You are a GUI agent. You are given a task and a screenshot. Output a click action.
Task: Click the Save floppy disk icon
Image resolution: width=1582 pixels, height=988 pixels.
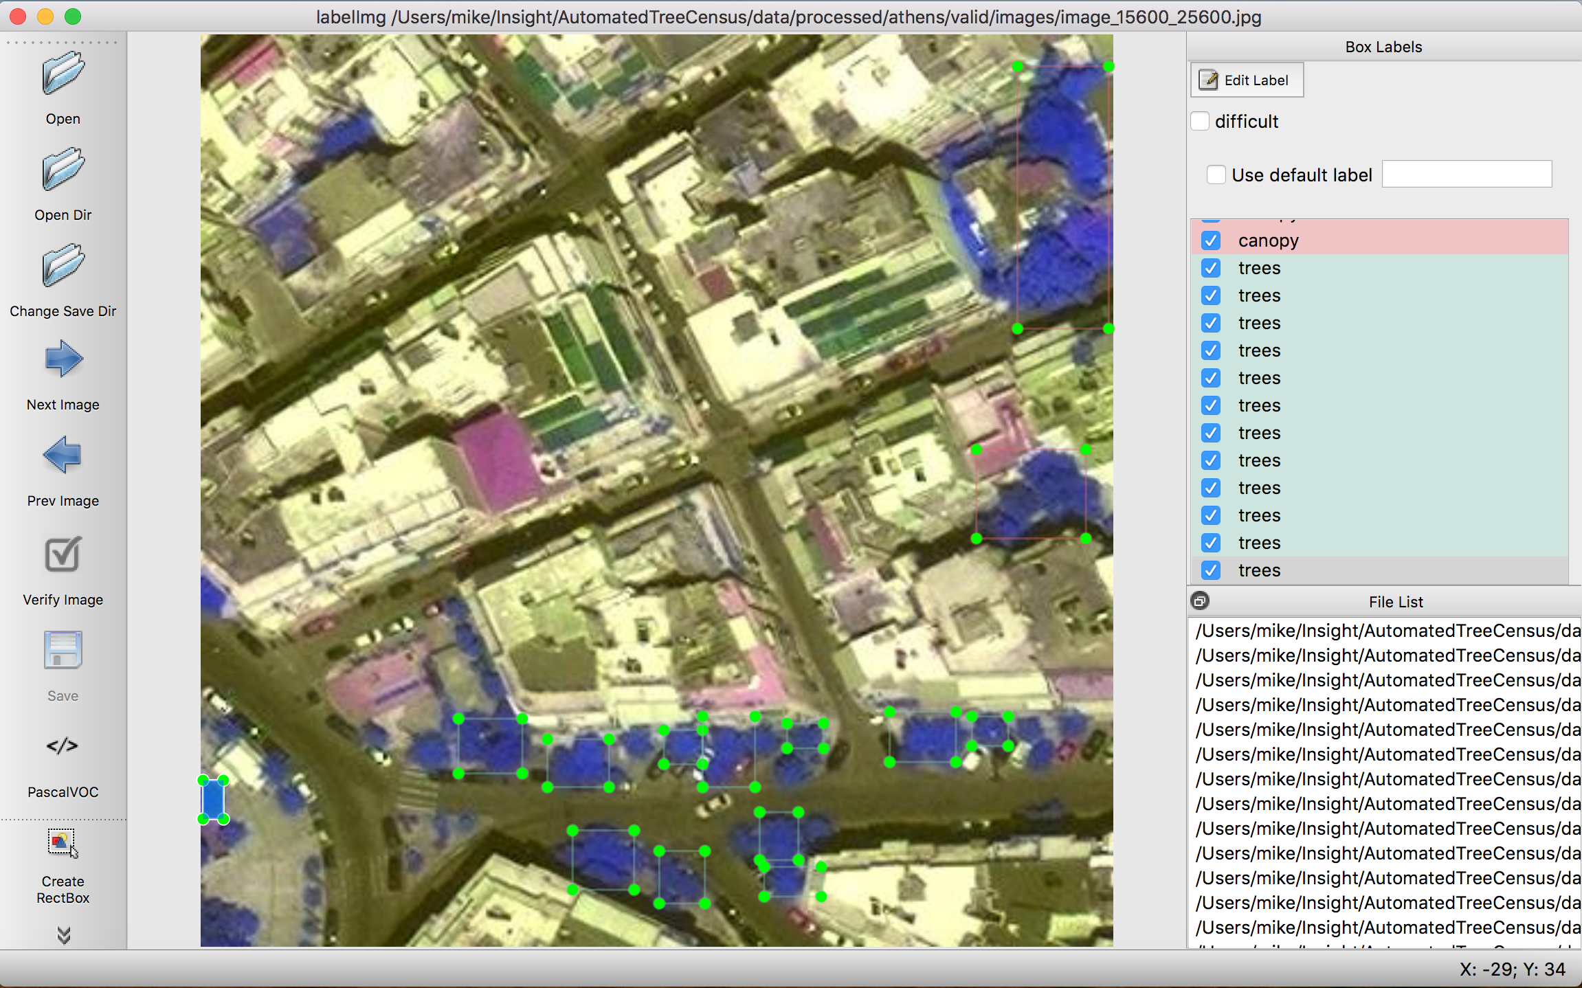point(63,651)
